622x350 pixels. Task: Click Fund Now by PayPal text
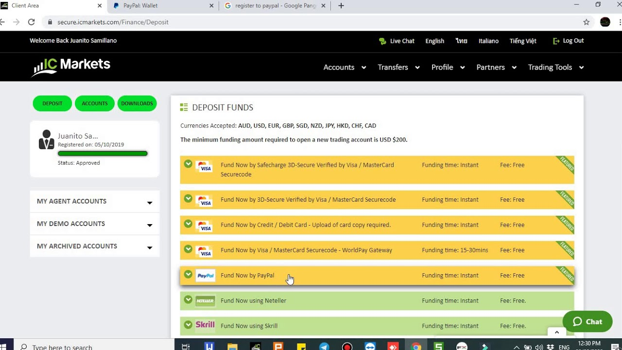247,276
